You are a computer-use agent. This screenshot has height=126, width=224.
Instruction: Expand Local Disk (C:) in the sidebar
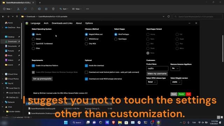[4, 88]
